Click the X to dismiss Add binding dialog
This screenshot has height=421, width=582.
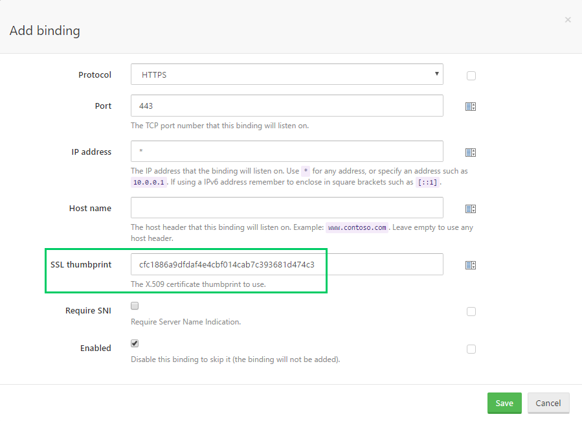[568, 19]
